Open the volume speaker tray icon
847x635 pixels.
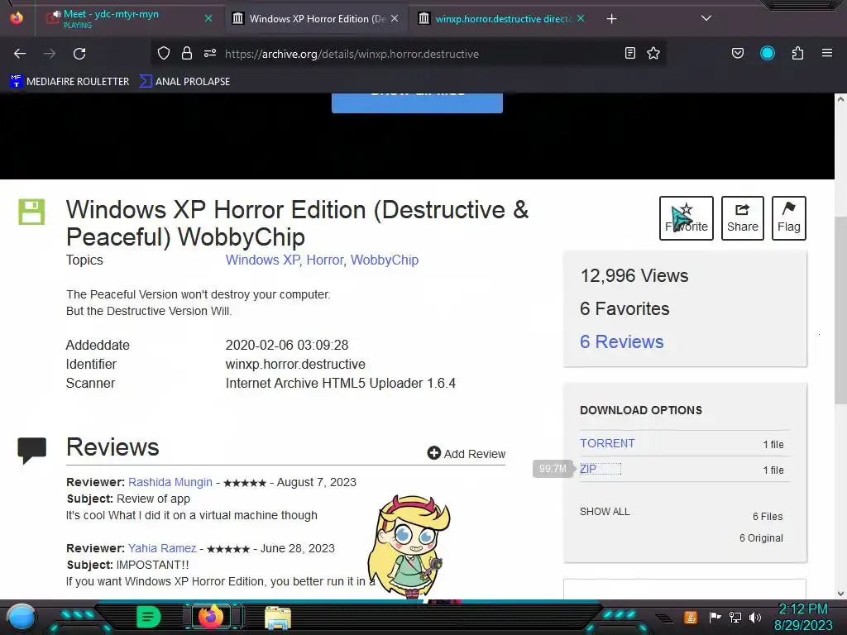[x=755, y=617]
